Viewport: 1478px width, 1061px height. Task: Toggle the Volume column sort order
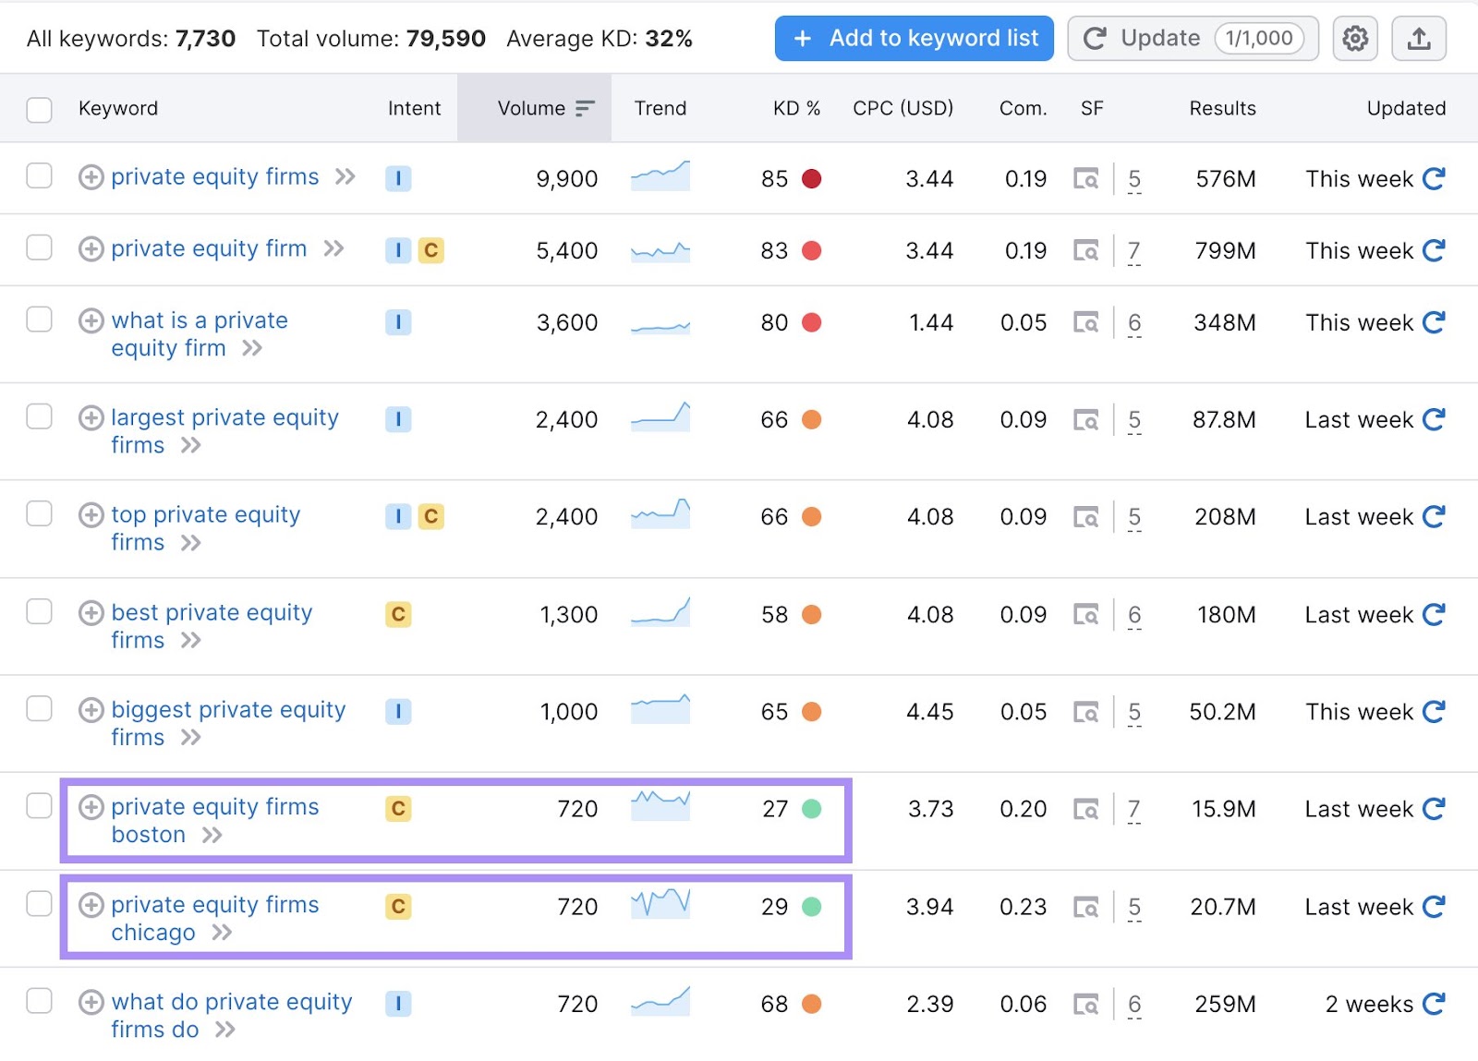[x=535, y=108]
